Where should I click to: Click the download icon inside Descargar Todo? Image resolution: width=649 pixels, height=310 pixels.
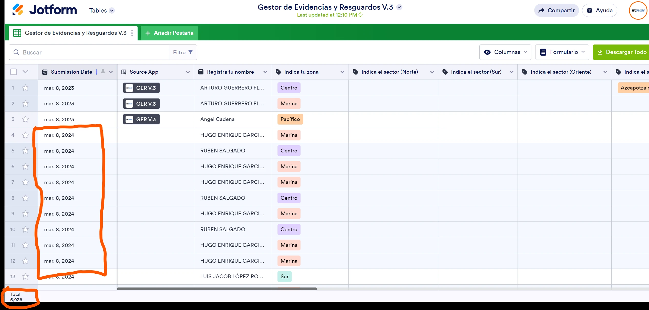[x=601, y=52]
